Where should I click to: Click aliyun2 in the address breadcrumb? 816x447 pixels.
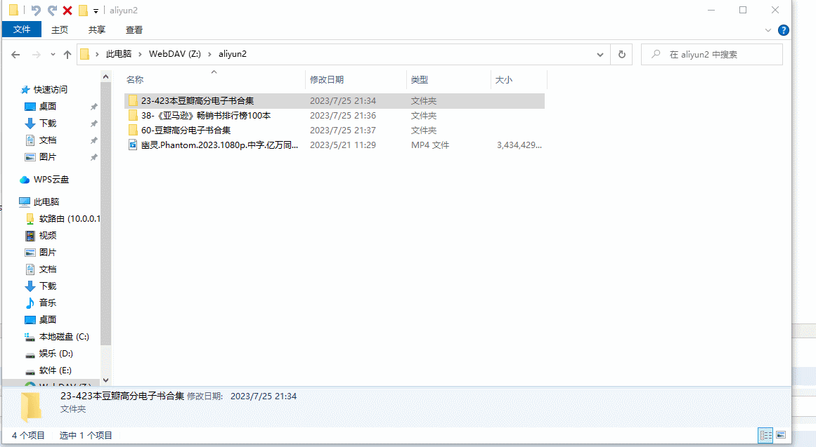pos(233,54)
